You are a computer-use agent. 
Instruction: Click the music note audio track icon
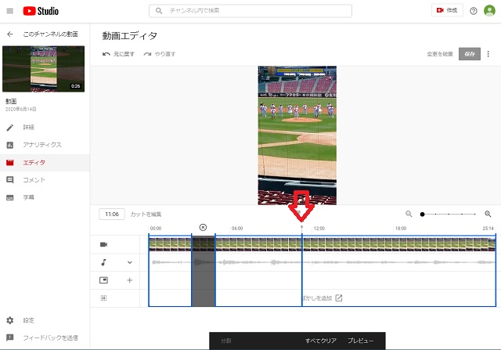(103, 262)
